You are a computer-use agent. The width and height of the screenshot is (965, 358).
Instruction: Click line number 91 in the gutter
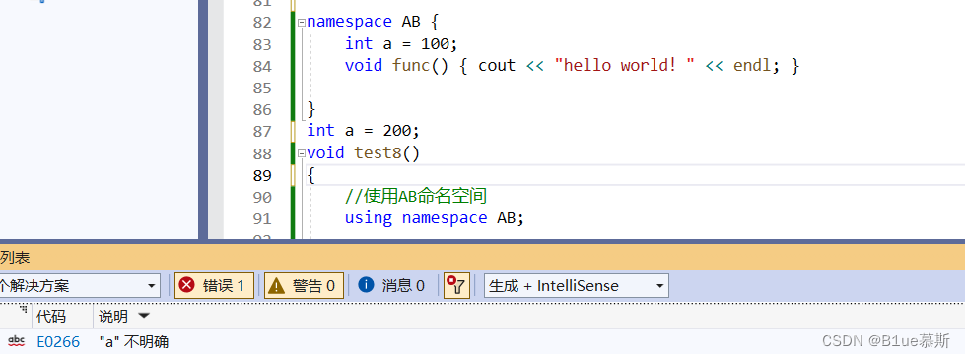point(262,219)
